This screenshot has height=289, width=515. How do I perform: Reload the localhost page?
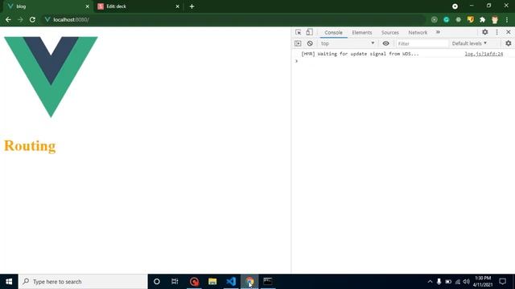pyautogui.click(x=32, y=19)
